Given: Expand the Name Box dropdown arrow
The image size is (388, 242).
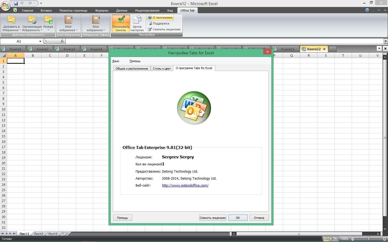Looking at the screenshot, I should click(40, 41).
